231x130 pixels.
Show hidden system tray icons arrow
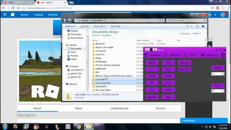click(x=202, y=127)
